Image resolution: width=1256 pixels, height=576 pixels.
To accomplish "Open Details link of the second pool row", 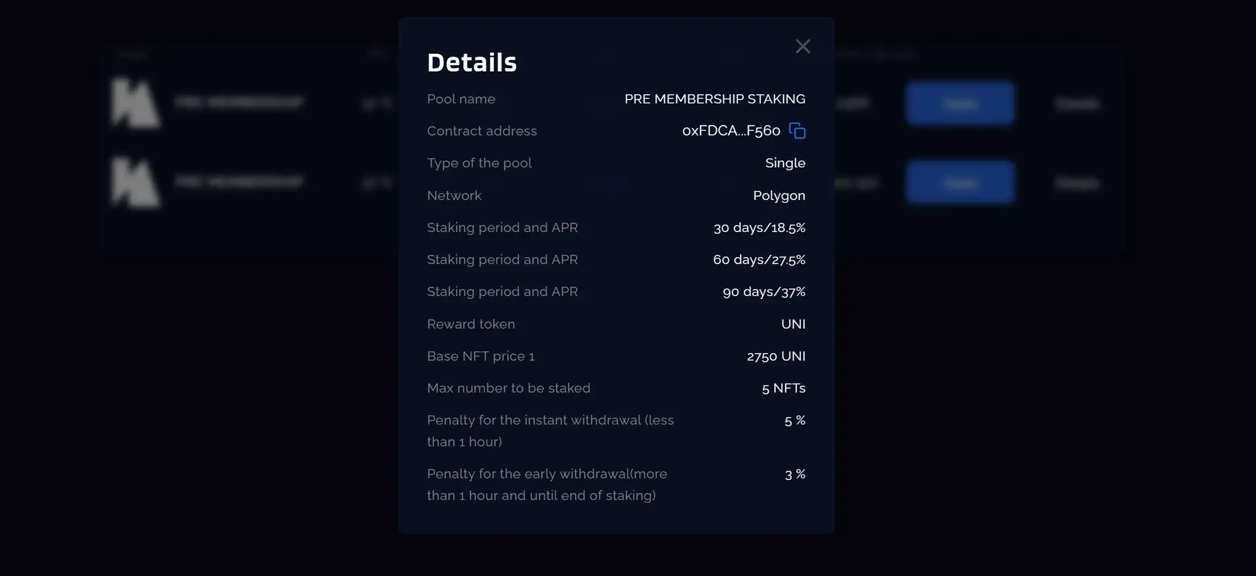I will coord(1077,183).
